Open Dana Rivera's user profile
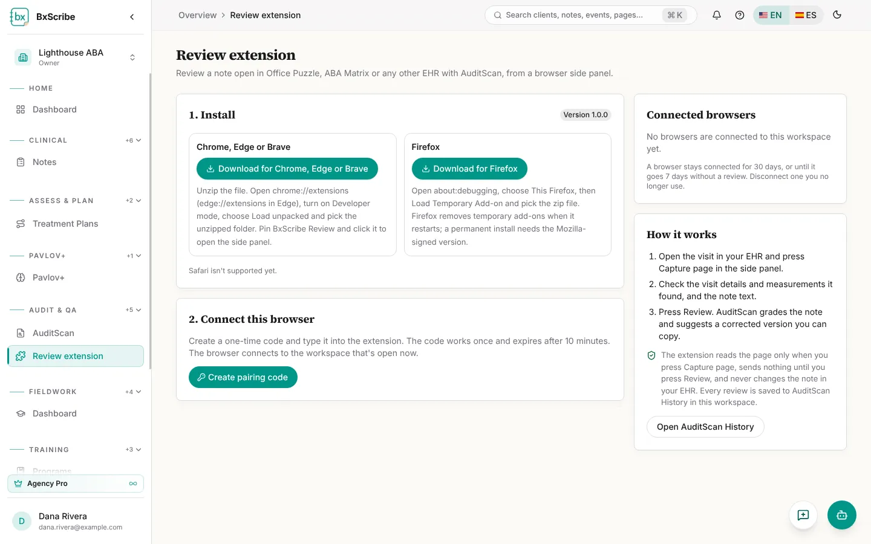Screen dimensions: 871x544 pos(76,521)
